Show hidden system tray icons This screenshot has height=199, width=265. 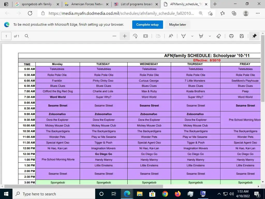[x=219, y=194]
